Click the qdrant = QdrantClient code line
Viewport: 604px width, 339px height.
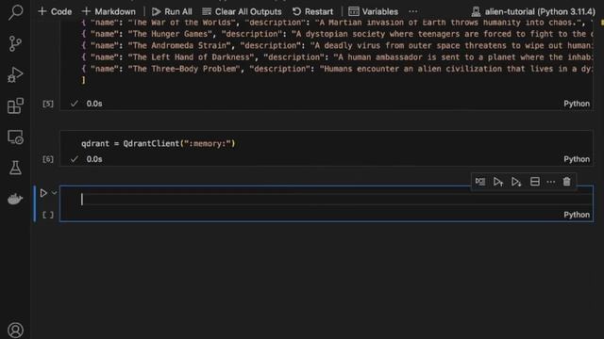[158, 143]
